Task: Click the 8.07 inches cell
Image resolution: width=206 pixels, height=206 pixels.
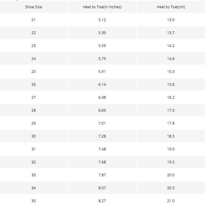Action: (x=102, y=188)
